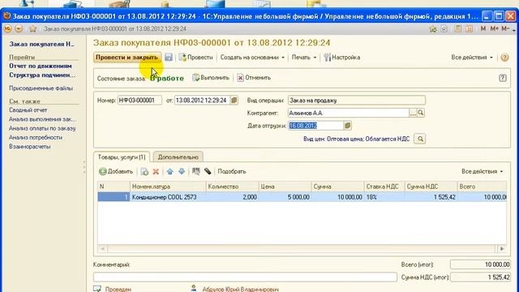Move the row down with arrow icon
Screen dimensions: 519x292
[182, 171]
